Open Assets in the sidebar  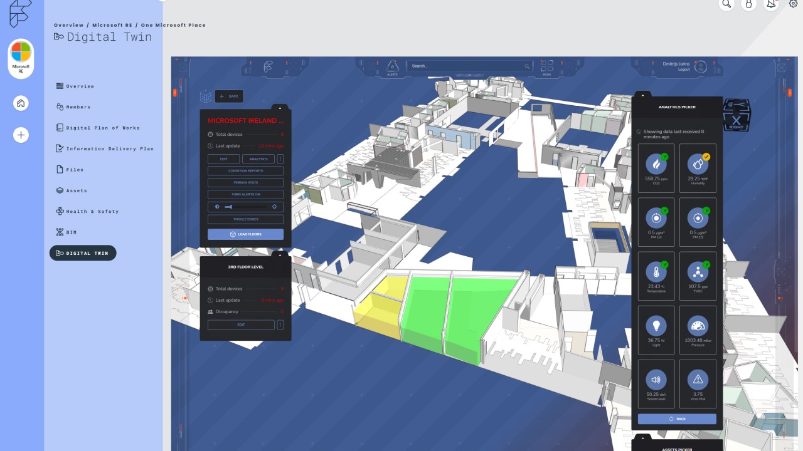pos(72,190)
